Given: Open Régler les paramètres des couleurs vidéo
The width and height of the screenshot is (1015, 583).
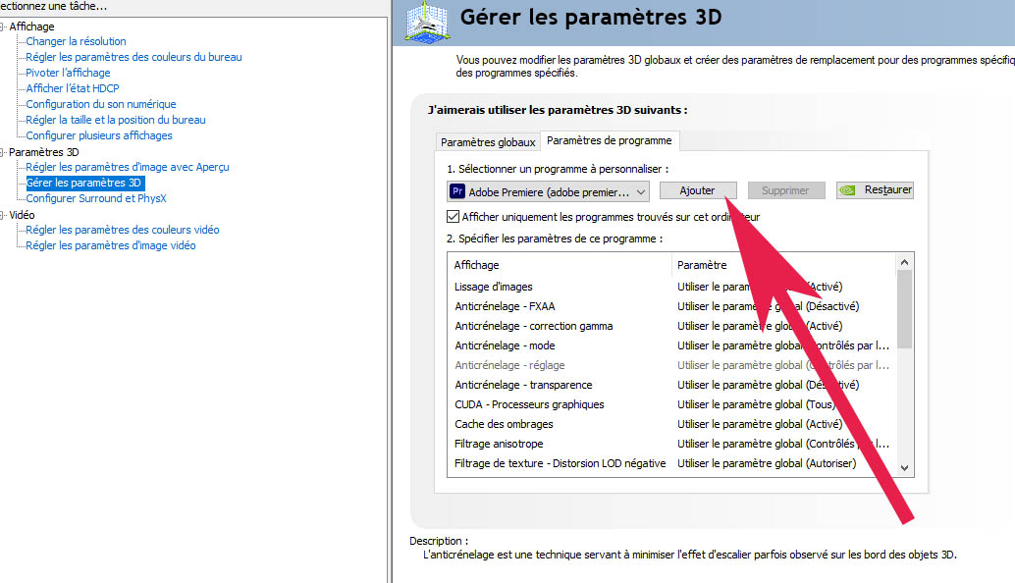Looking at the screenshot, I should [x=123, y=230].
